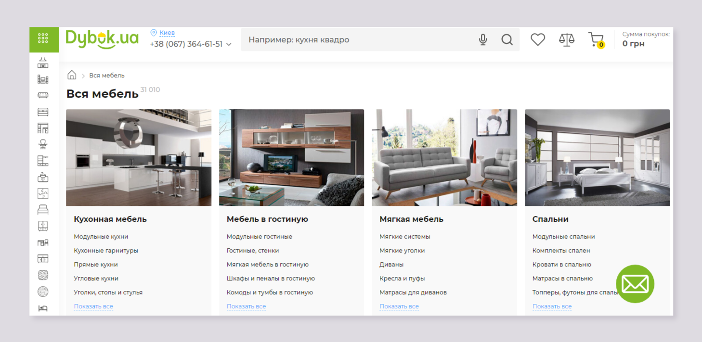The image size is (702, 342).
Task: Expand the phone number dropdown
Action: (x=229, y=44)
